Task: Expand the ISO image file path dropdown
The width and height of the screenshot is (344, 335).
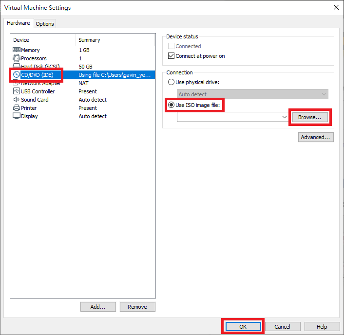Action: [285, 117]
